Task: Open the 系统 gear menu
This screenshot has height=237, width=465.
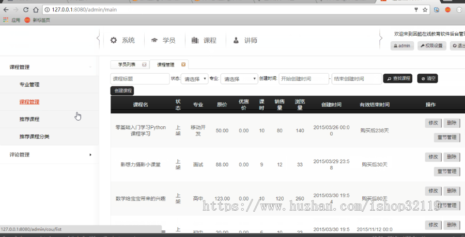Action: [122, 40]
